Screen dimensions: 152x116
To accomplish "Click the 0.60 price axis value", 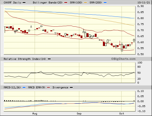I will [x=140, y=42].
